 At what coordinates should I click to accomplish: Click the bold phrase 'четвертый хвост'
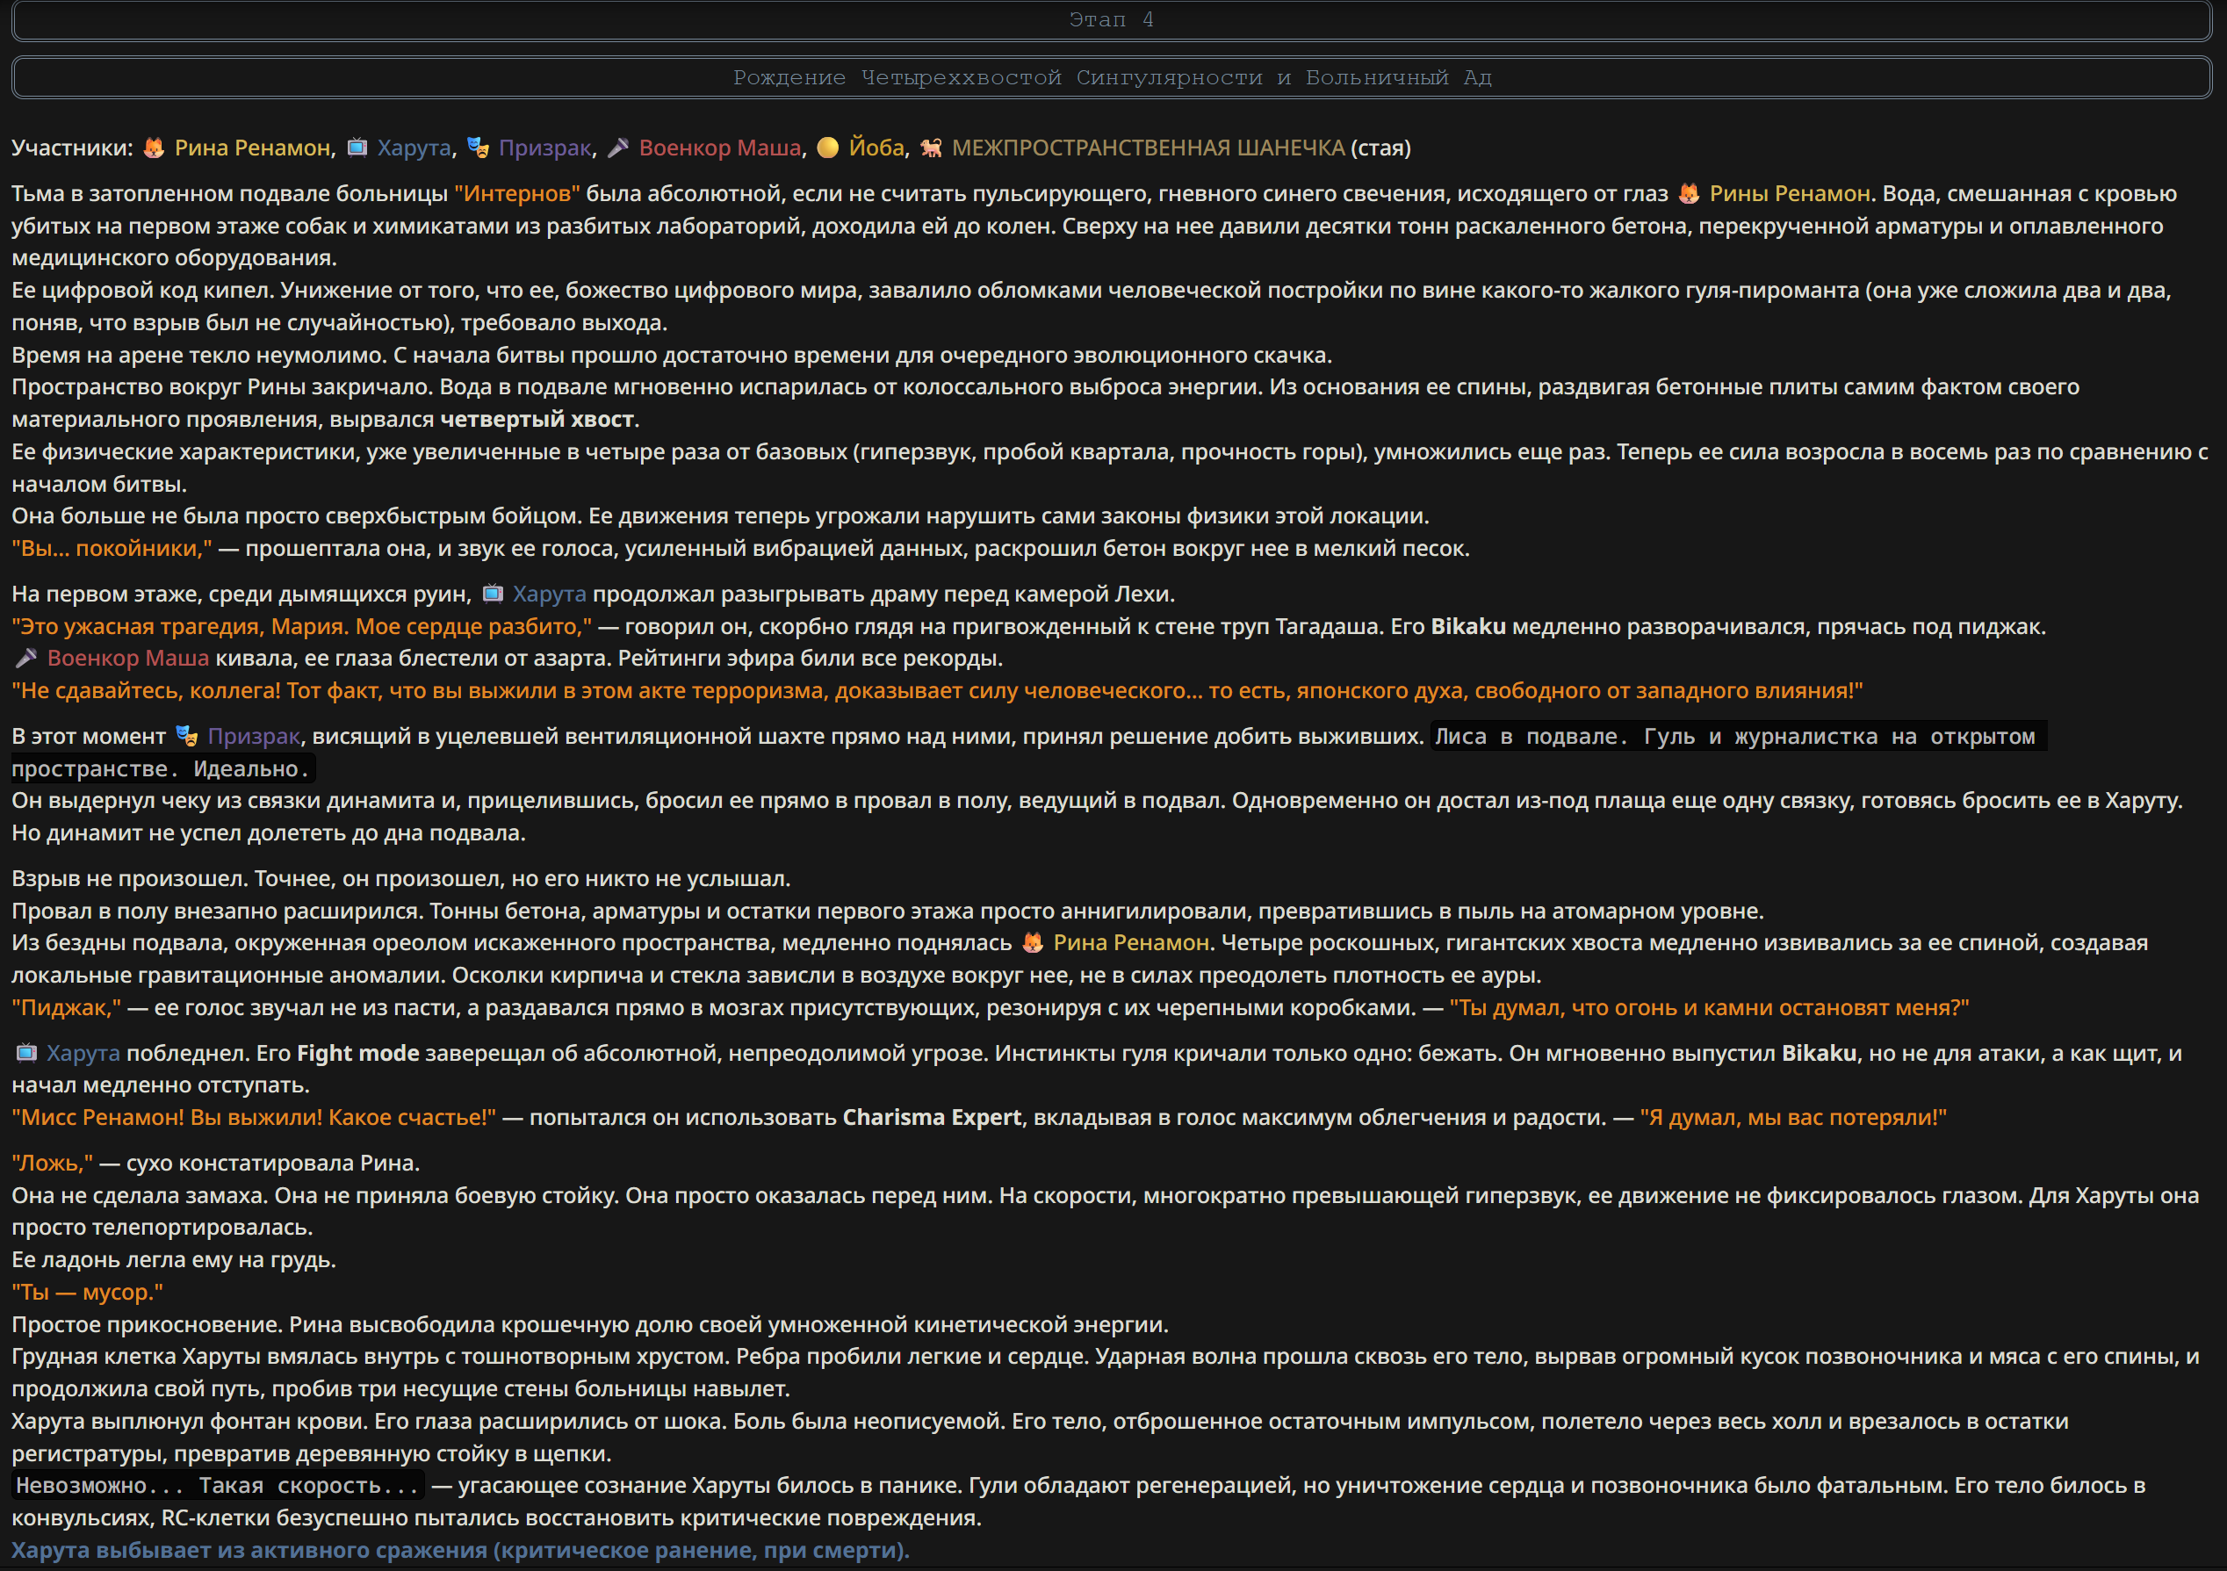click(x=537, y=419)
